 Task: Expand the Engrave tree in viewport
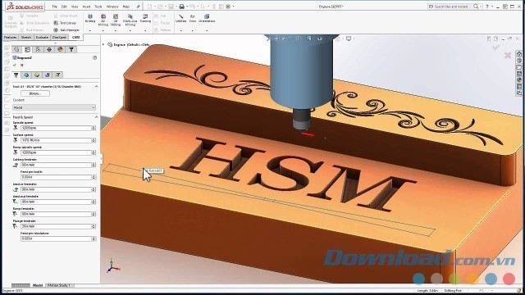point(103,44)
